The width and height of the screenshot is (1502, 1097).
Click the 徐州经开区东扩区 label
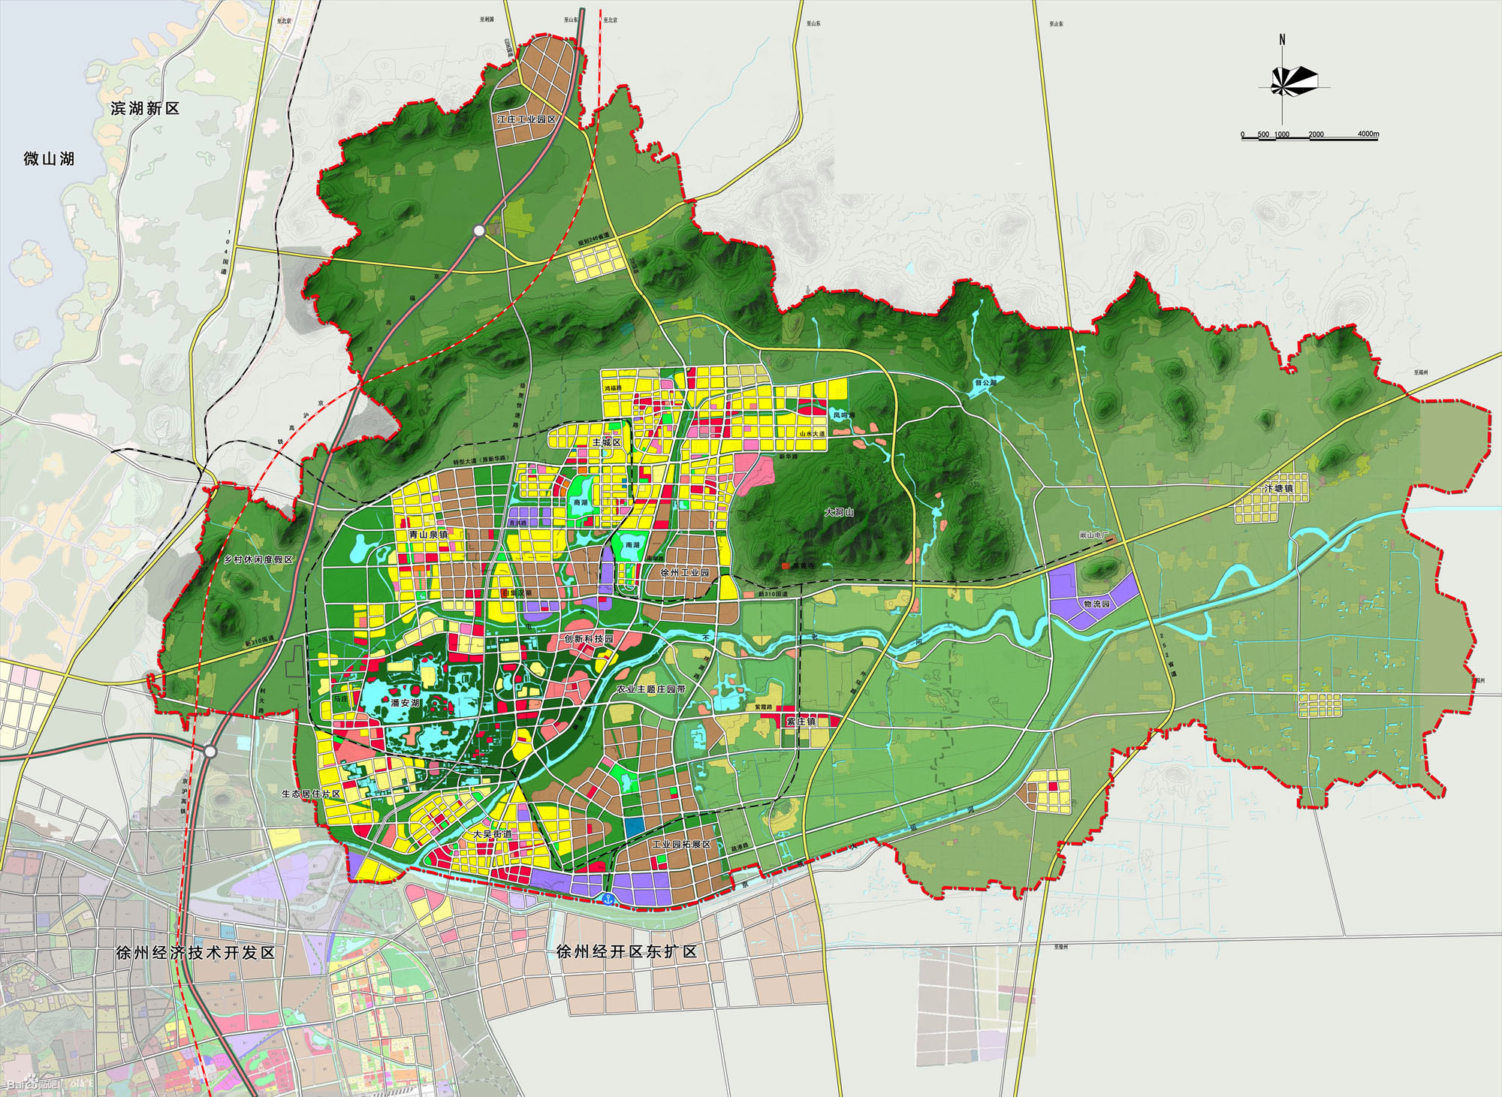tap(626, 951)
